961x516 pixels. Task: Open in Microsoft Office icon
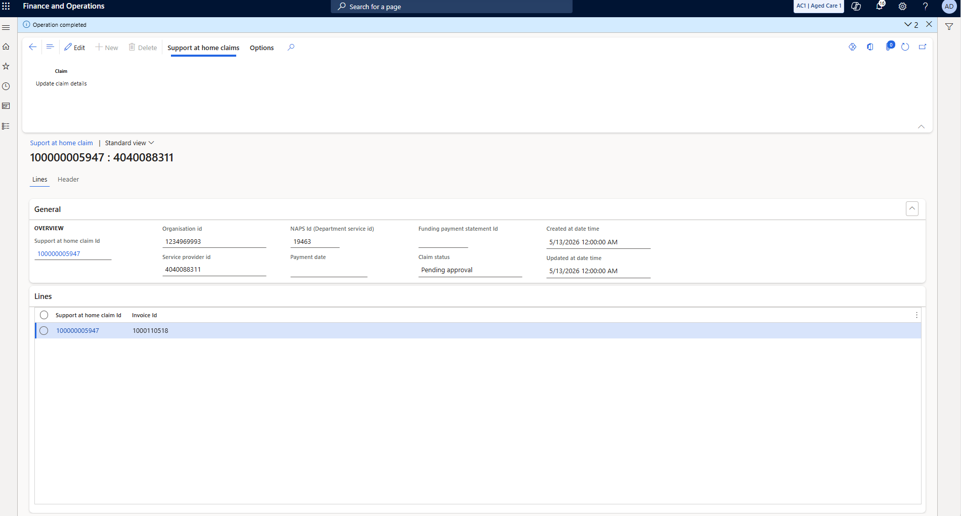pyautogui.click(x=870, y=47)
